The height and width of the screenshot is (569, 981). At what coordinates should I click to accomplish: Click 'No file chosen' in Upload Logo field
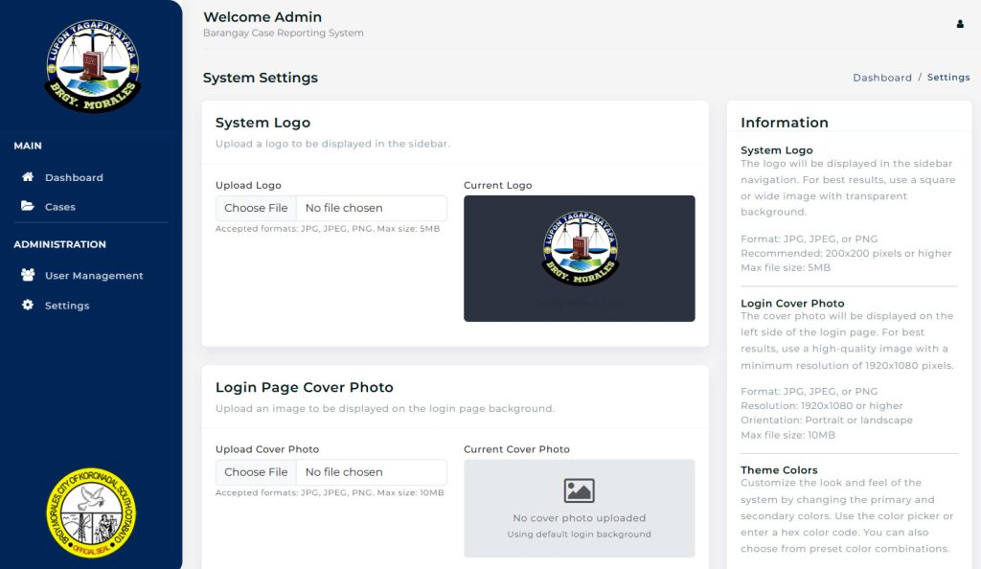coord(344,208)
